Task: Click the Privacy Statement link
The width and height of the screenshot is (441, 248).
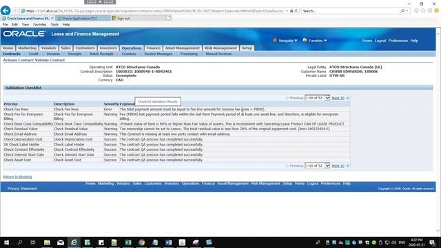Action: coord(22,189)
